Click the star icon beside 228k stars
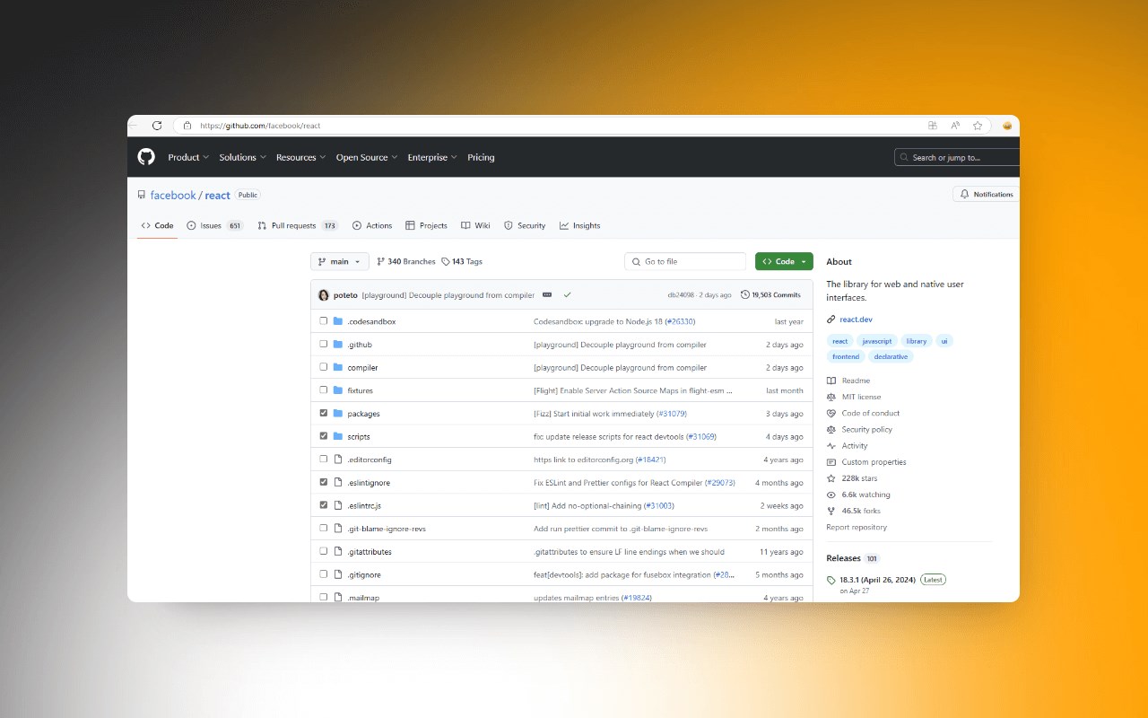 [831, 478]
